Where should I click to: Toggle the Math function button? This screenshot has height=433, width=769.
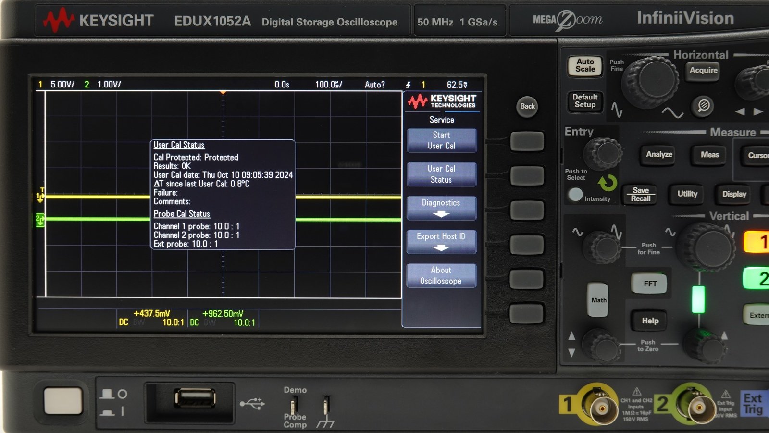pyautogui.click(x=598, y=300)
